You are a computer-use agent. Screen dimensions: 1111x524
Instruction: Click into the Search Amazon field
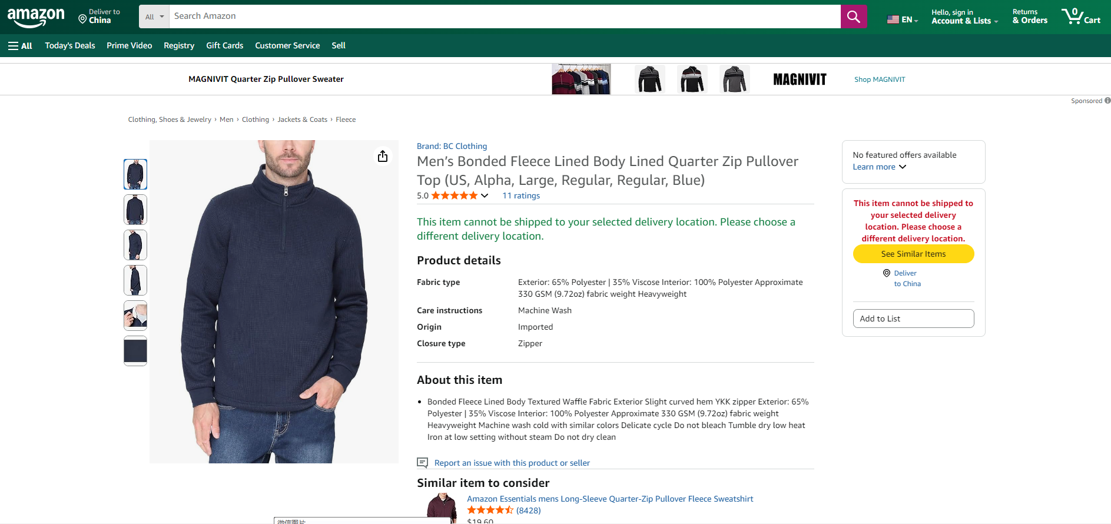(504, 16)
